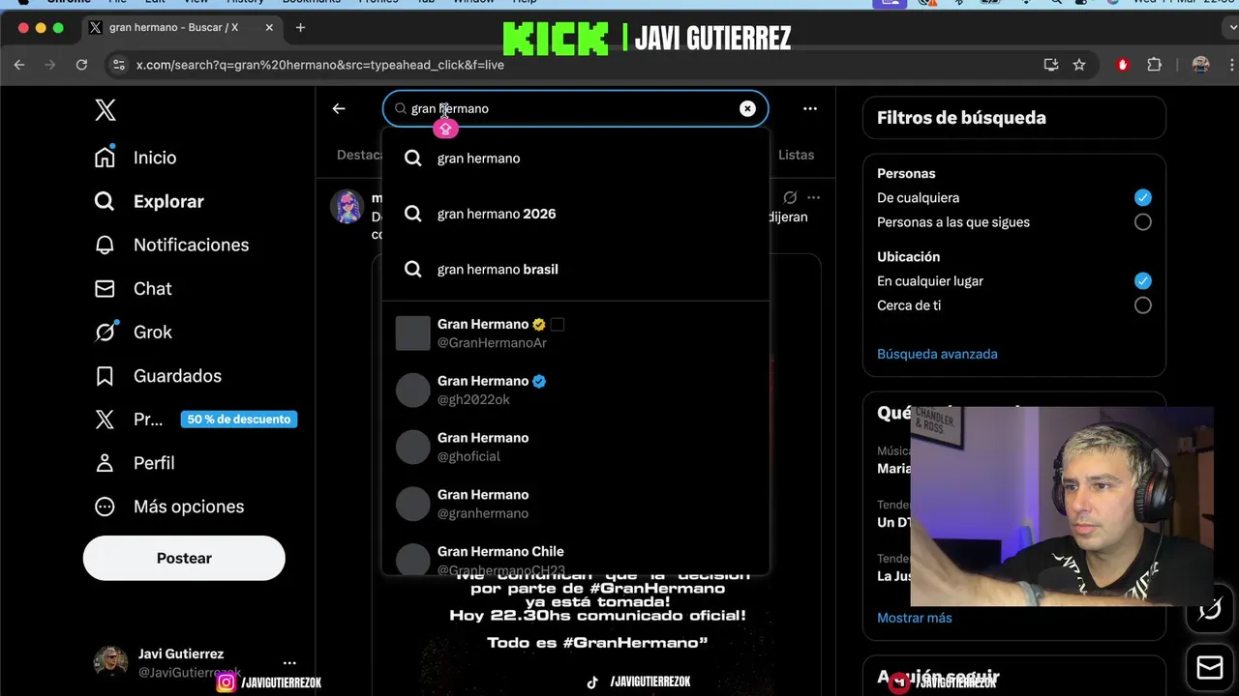Reload the page with the refresh icon

(81, 65)
